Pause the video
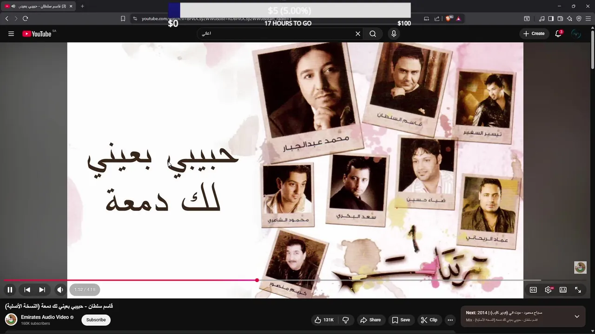The width and height of the screenshot is (595, 334). pos(10,289)
